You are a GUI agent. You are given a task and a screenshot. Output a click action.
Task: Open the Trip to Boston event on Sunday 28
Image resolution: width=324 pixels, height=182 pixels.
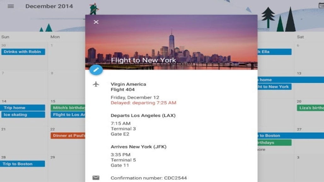23,164
